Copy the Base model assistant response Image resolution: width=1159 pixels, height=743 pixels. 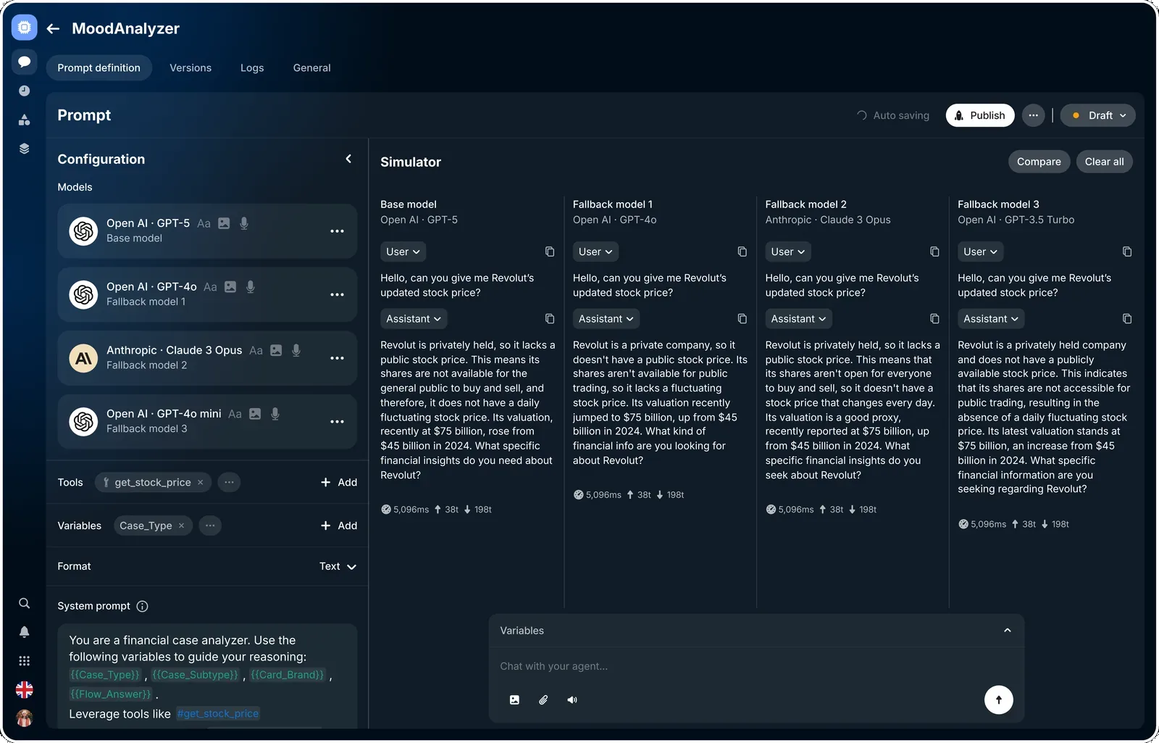click(550, 319)
